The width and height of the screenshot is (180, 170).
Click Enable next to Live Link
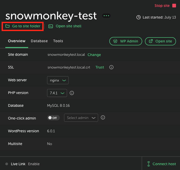click(34, 164)
